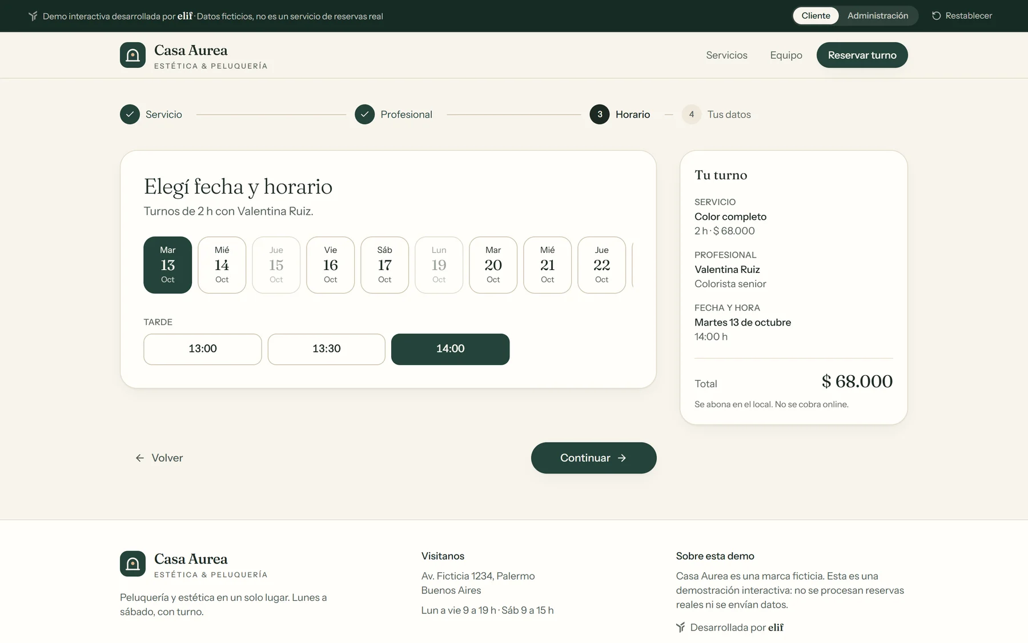1028x643 pixels.
Task: Go to the Servicio step label
Action: coord(163,114)
